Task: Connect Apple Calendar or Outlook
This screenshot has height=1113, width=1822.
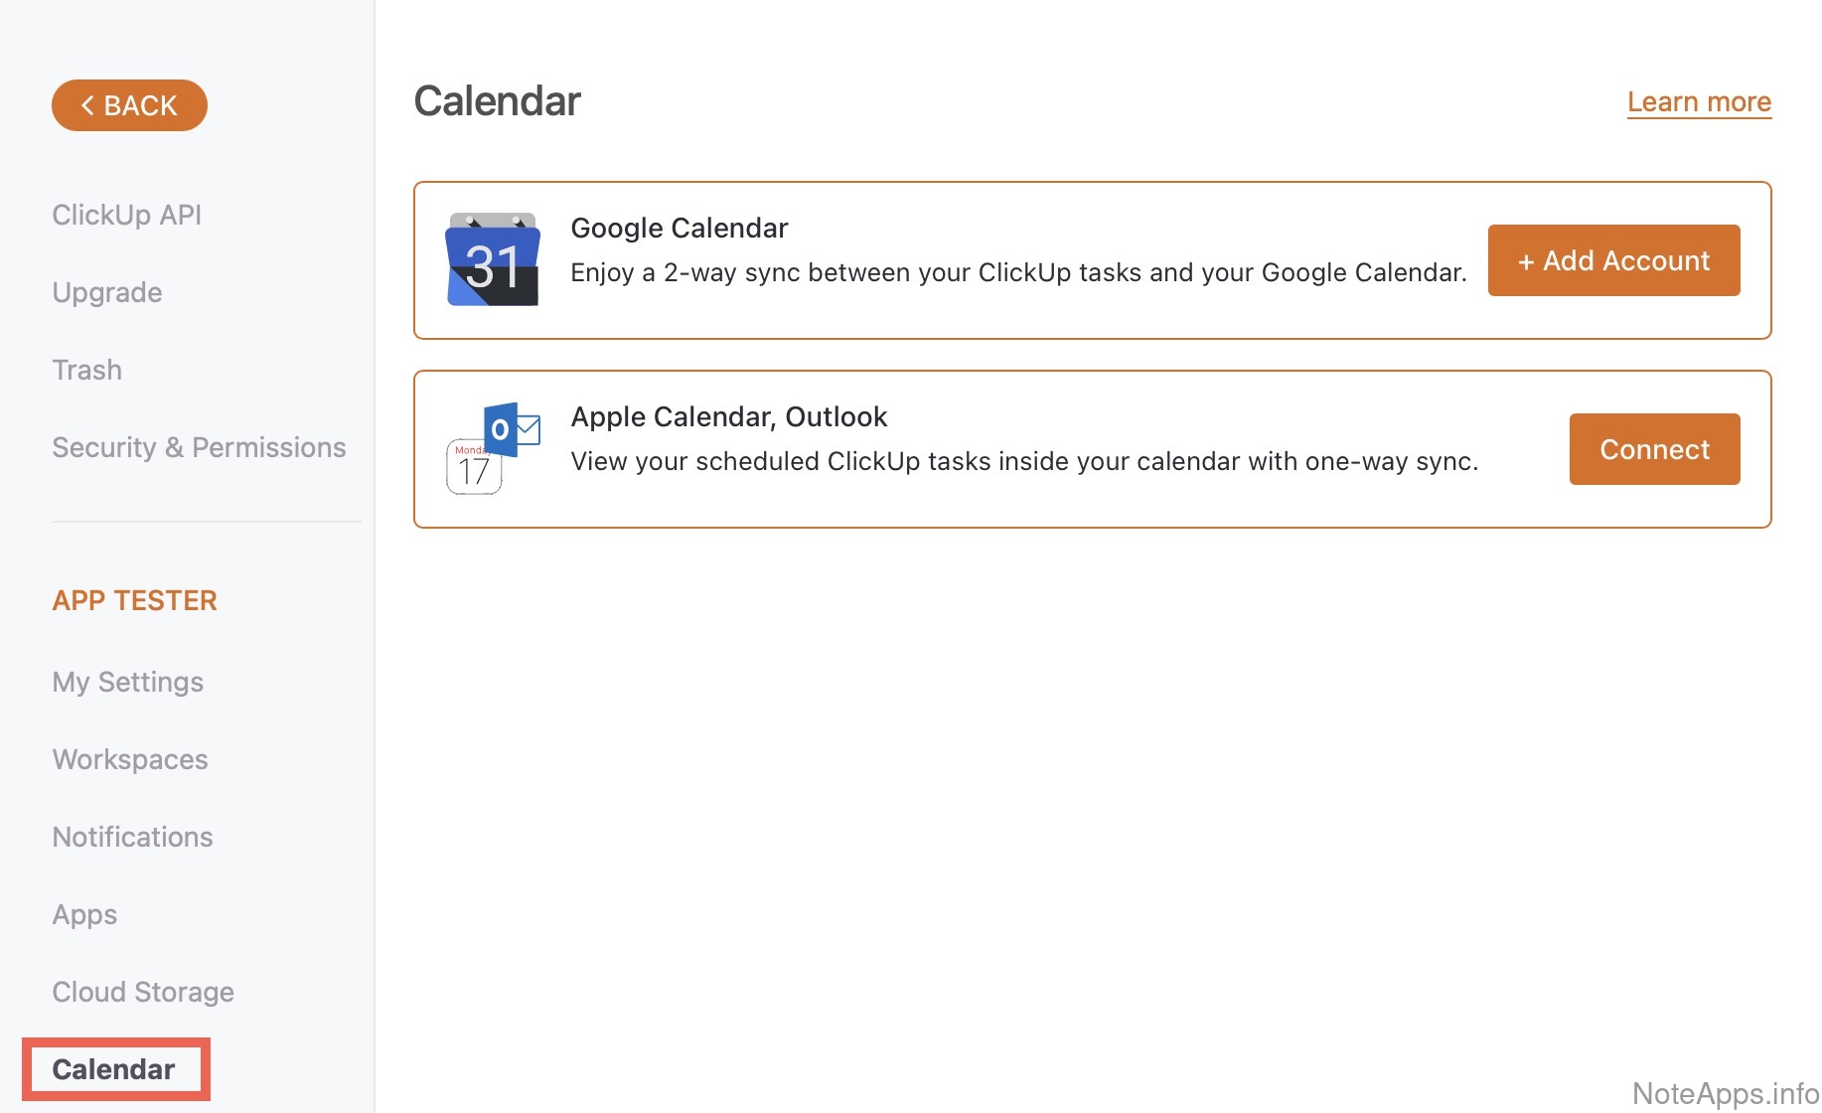Action: [1654, 449]
